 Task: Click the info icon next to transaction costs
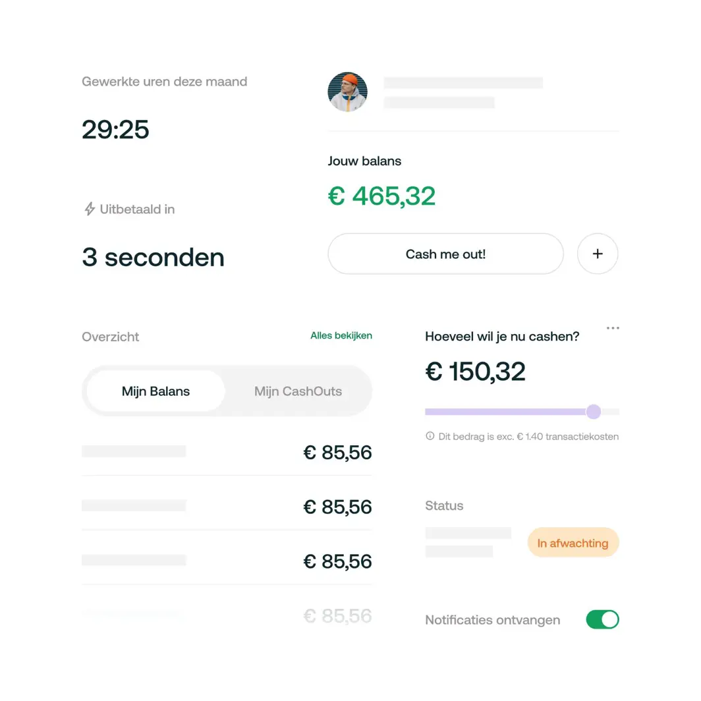coord(429,436)
